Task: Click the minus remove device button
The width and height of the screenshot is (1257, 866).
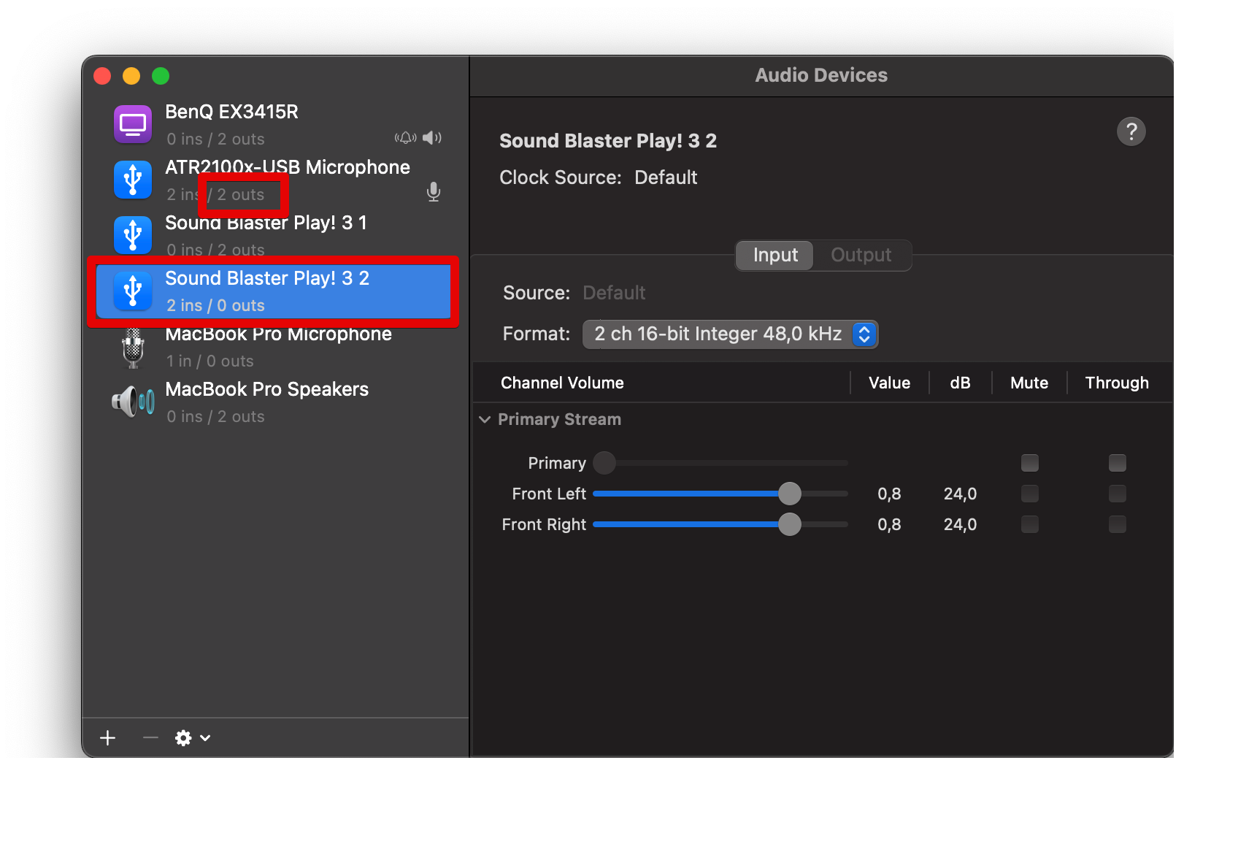Action: pyautogui.click(x=150, y=738)
